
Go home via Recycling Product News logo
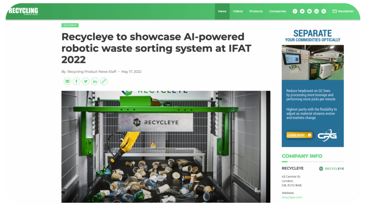pyautogui.click(x=23, y=11)
